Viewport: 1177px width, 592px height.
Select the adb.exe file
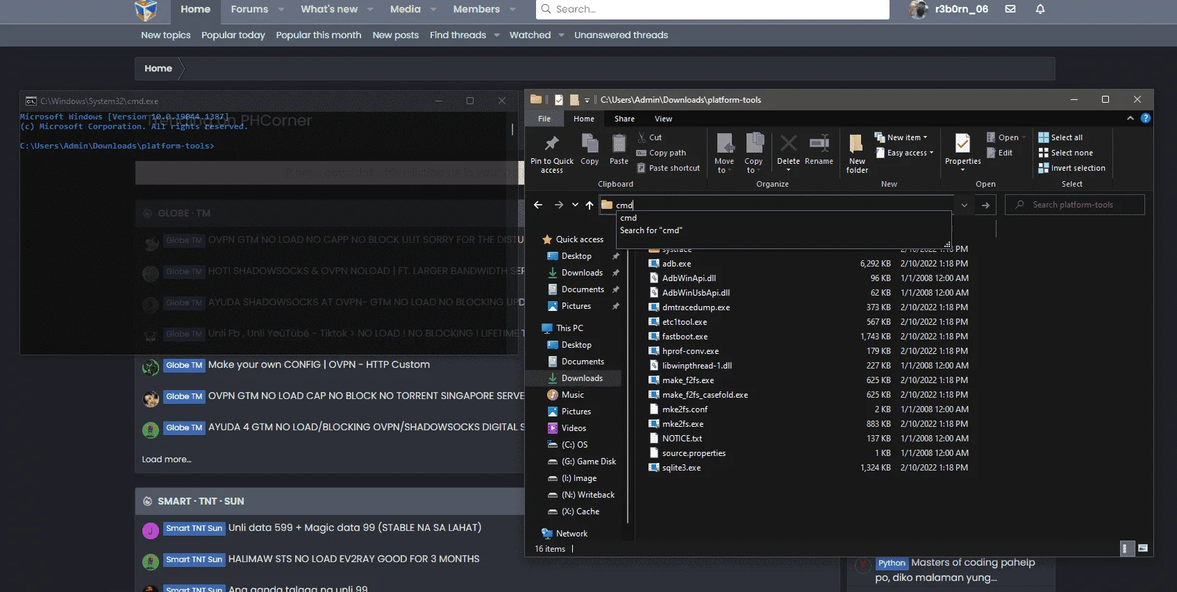676,264
